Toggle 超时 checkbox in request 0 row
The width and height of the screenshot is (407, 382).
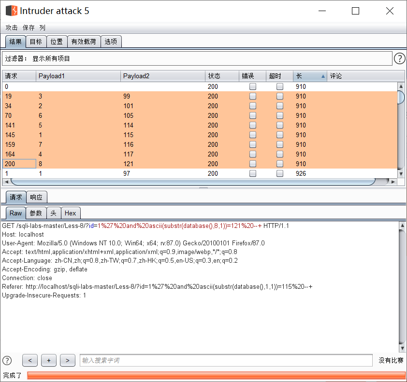click(x=279, y=86)
